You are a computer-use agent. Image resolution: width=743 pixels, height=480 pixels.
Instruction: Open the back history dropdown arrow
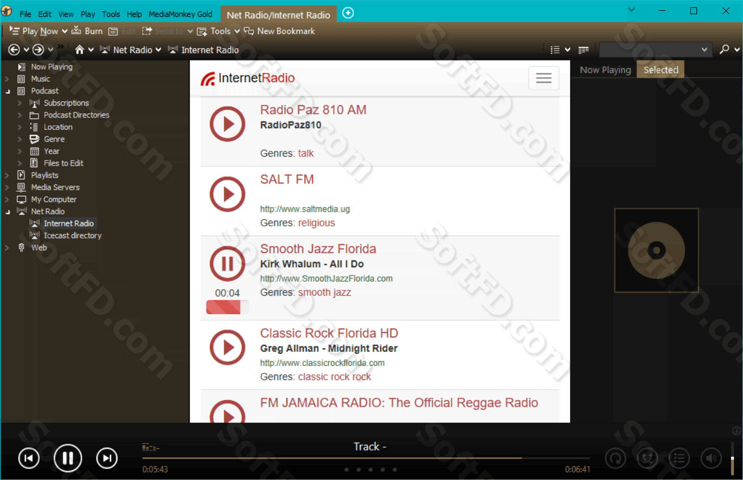[26, 50]
